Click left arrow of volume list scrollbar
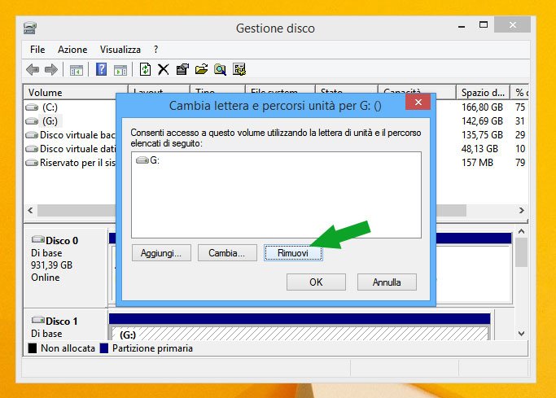Screen dimensions: 556x398 click(30, 211)
